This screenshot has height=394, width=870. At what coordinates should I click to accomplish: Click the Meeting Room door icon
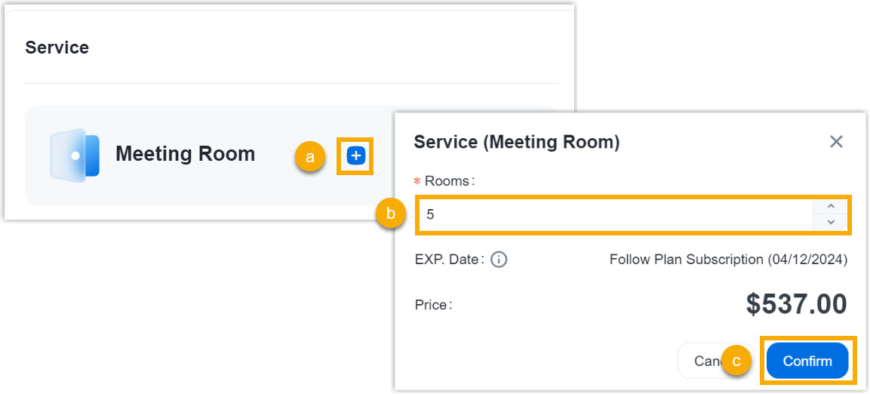click(x=75, y=155)
